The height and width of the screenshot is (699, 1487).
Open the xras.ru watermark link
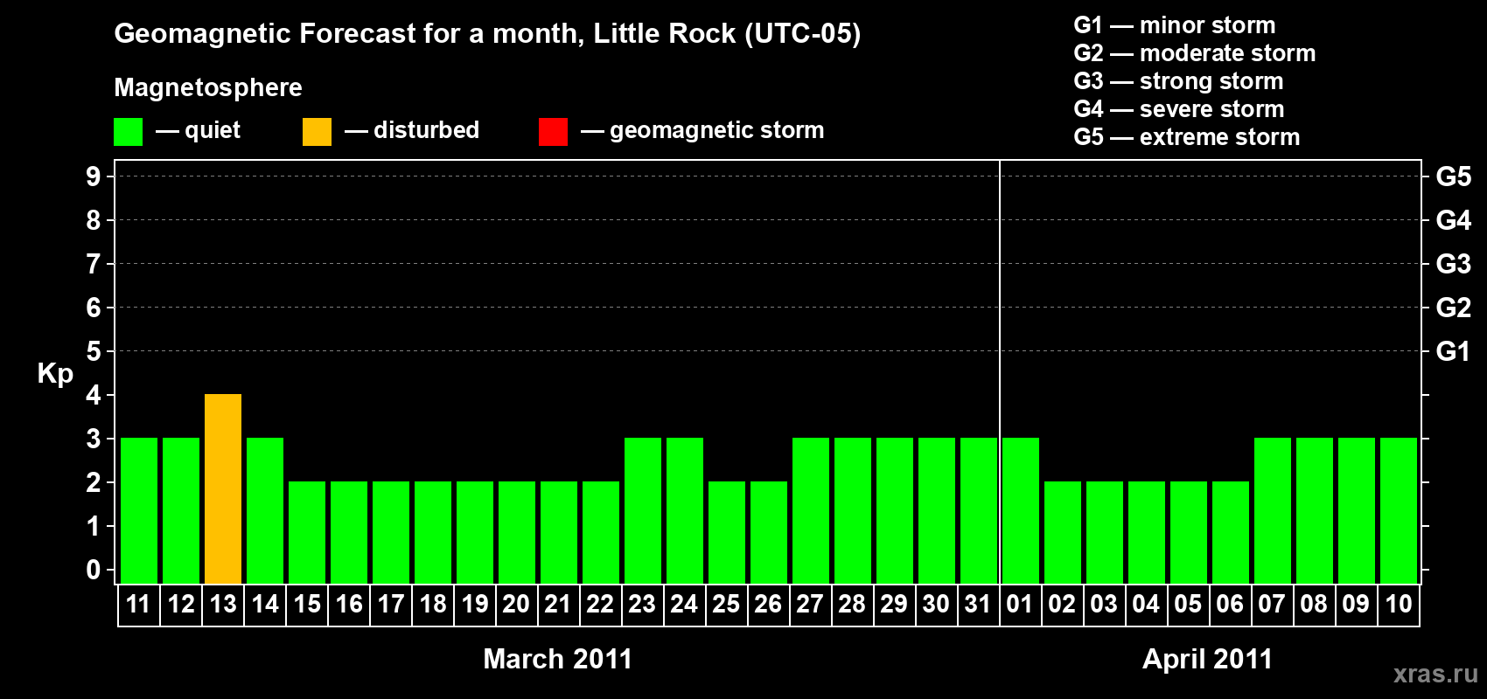click(x=1435, y=674)
